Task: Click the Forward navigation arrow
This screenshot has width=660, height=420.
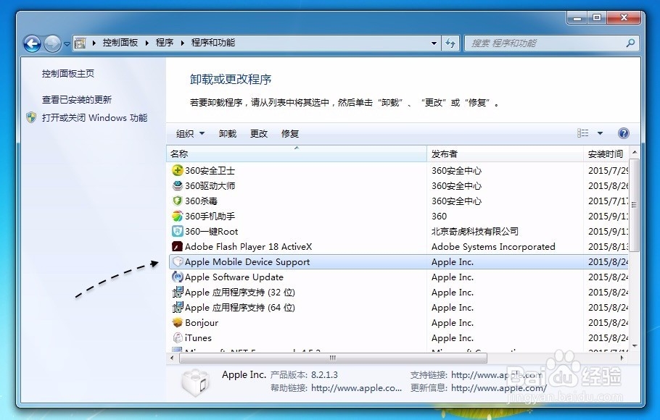Action: coord(53,43)
